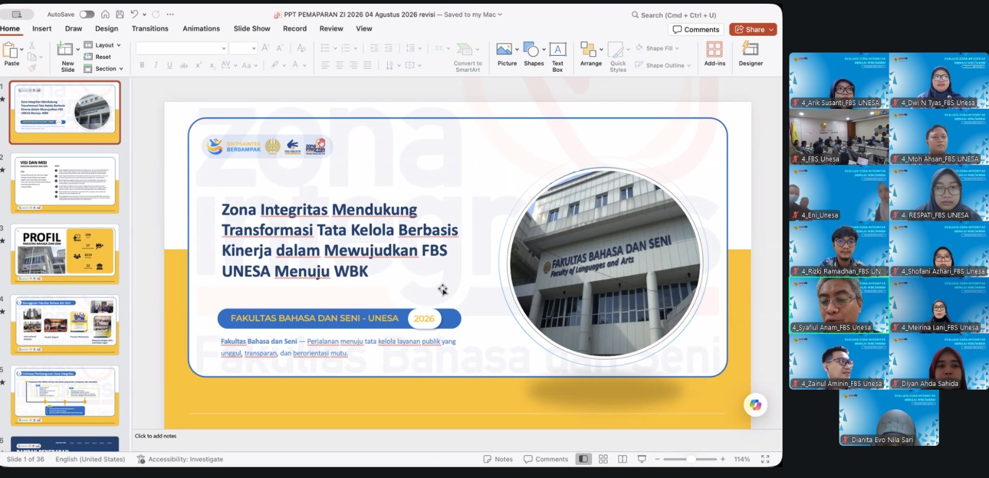Expand the Shapes gallery arrow
This screenshot has height=478, width=989.
pyautogui.click(x=544, y=49)
